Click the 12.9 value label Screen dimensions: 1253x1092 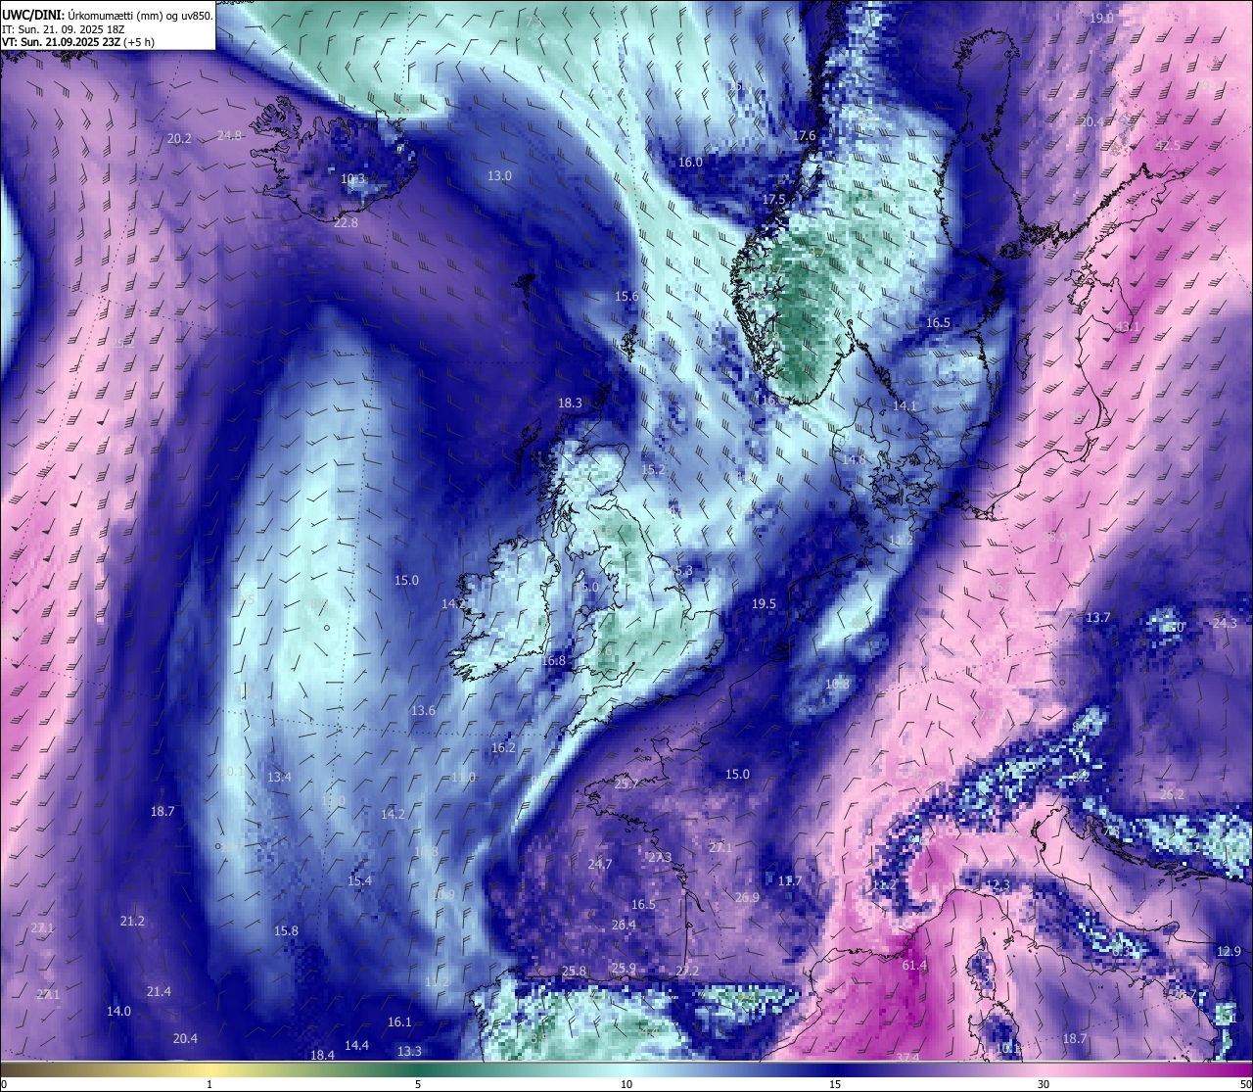[1229, 951]
